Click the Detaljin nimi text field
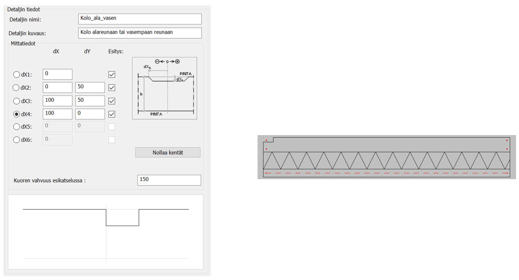This screenshot has width=519, height=280. point(140,19)
